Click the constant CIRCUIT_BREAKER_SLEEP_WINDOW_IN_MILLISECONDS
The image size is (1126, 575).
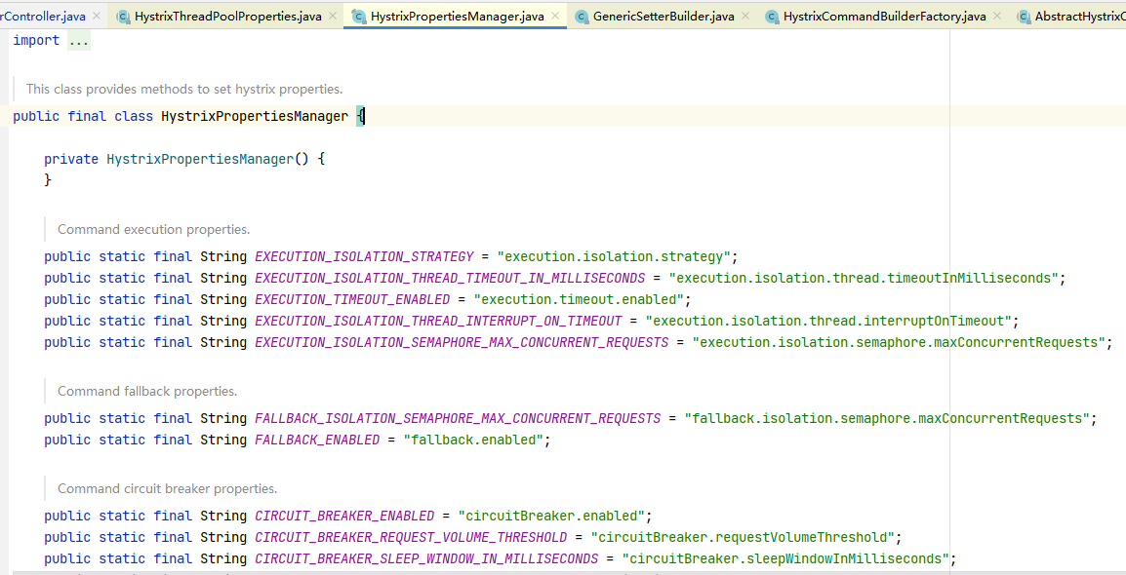(x=426, y=559)
